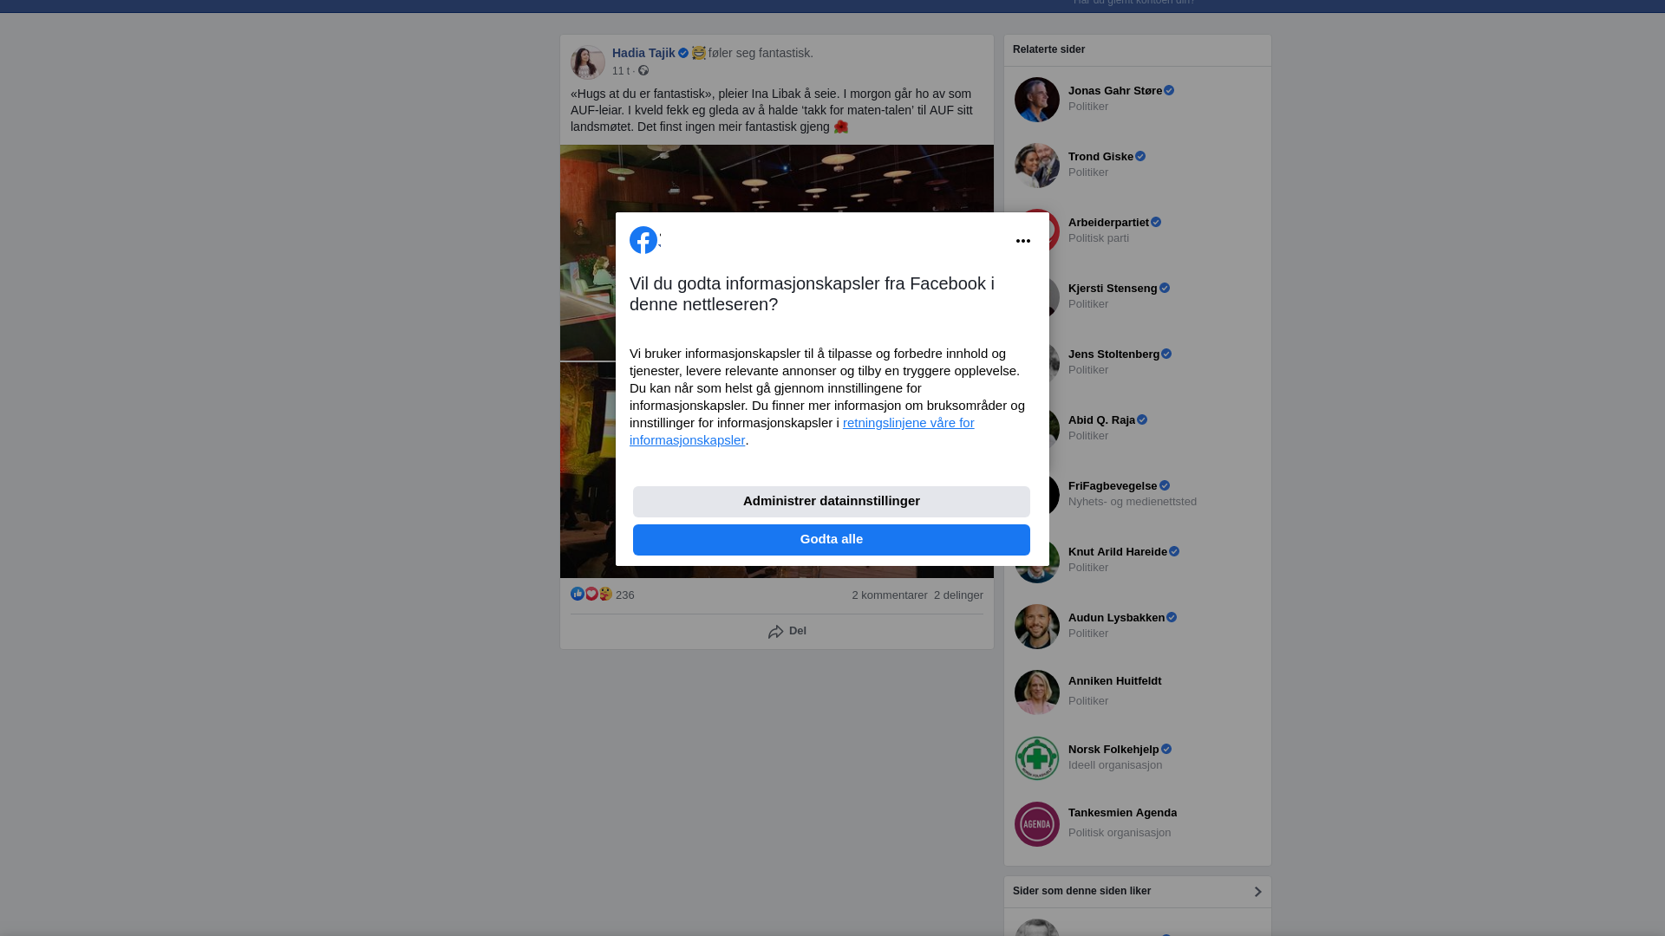Click the Relaterte sider heading

pyautogui.click(x=1048, y=50)
